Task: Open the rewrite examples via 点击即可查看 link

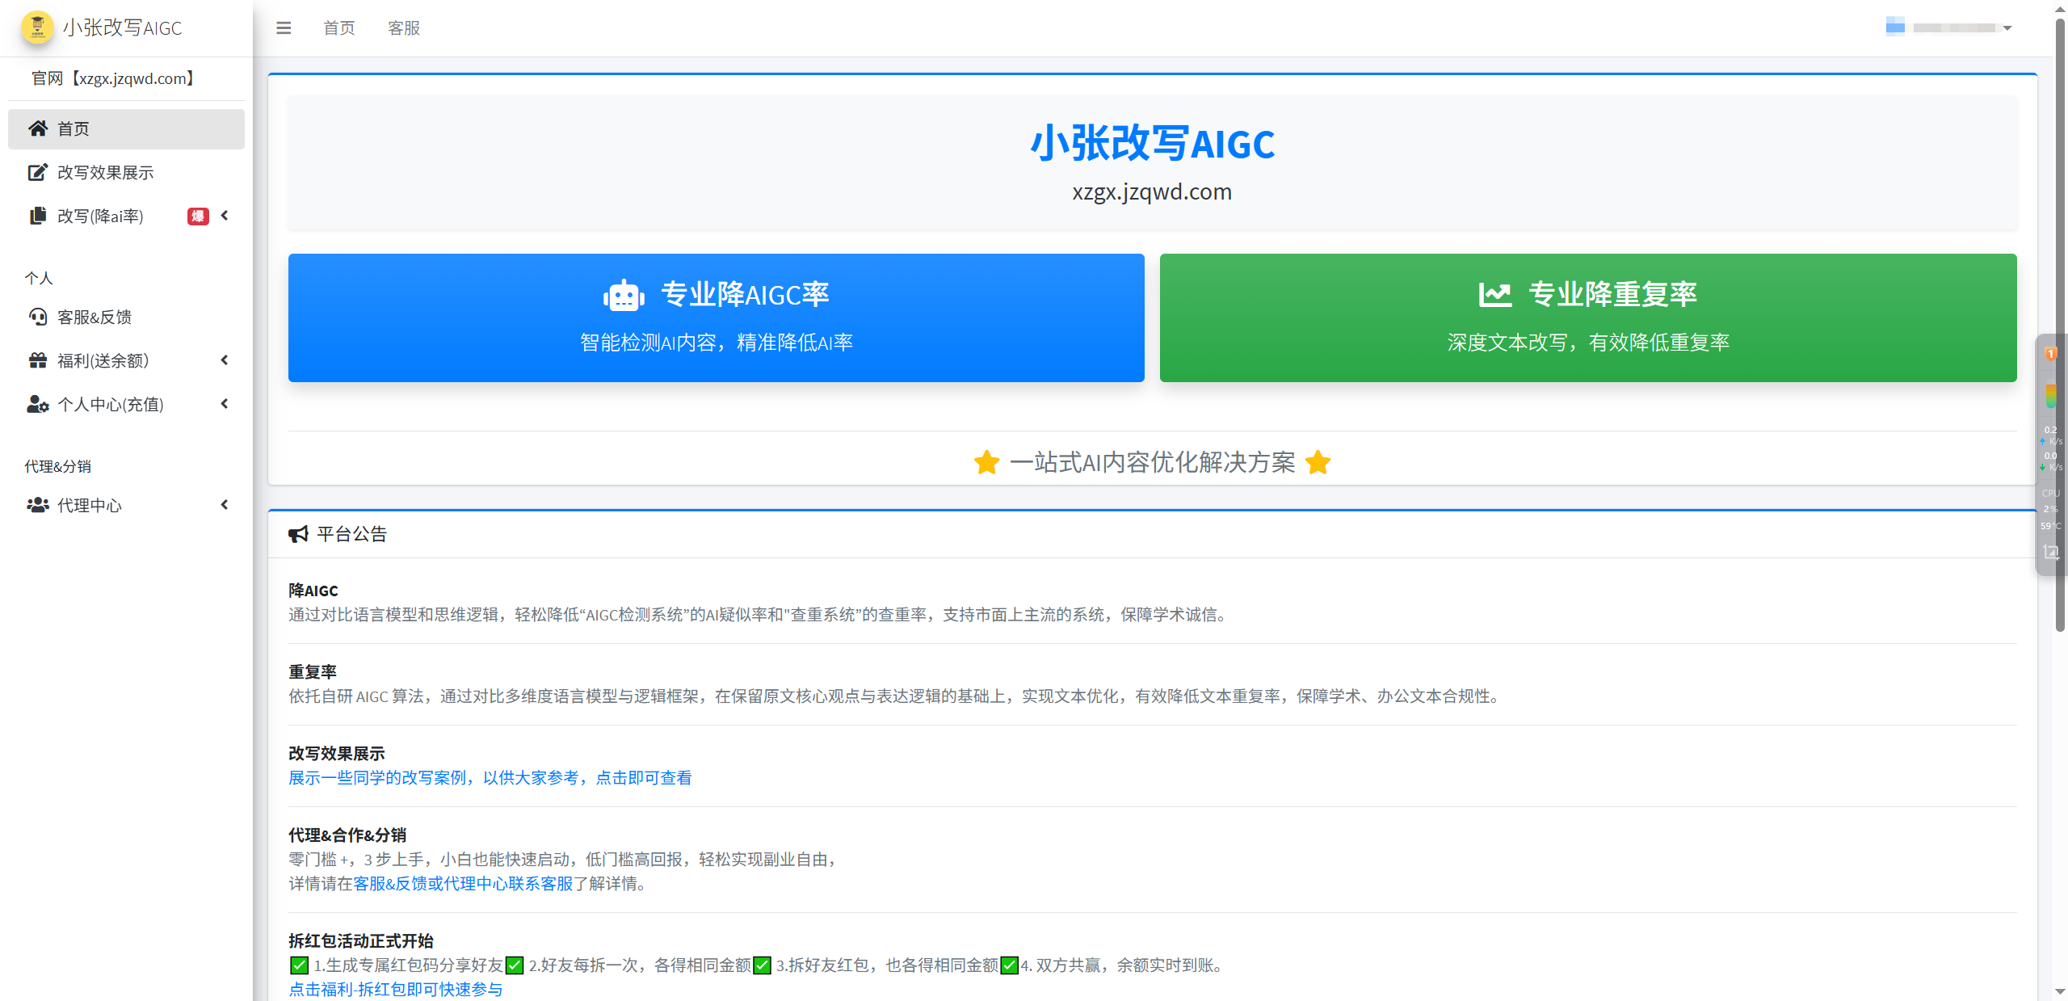Action: click(x=643, y=777)
